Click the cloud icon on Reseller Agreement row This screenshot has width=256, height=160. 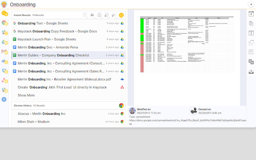[x=122, y=79]
